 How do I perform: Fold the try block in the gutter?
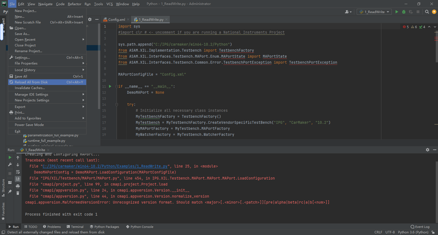(117, 104)
